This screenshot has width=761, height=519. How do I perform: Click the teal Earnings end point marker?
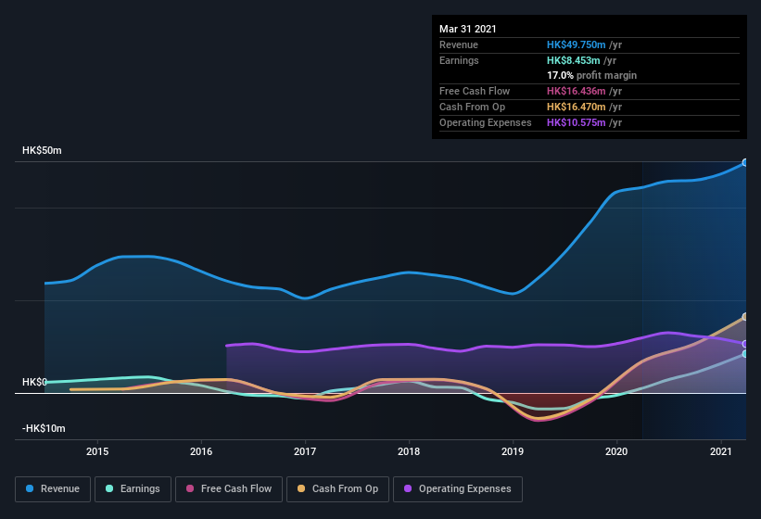click(x=745, y=354)
